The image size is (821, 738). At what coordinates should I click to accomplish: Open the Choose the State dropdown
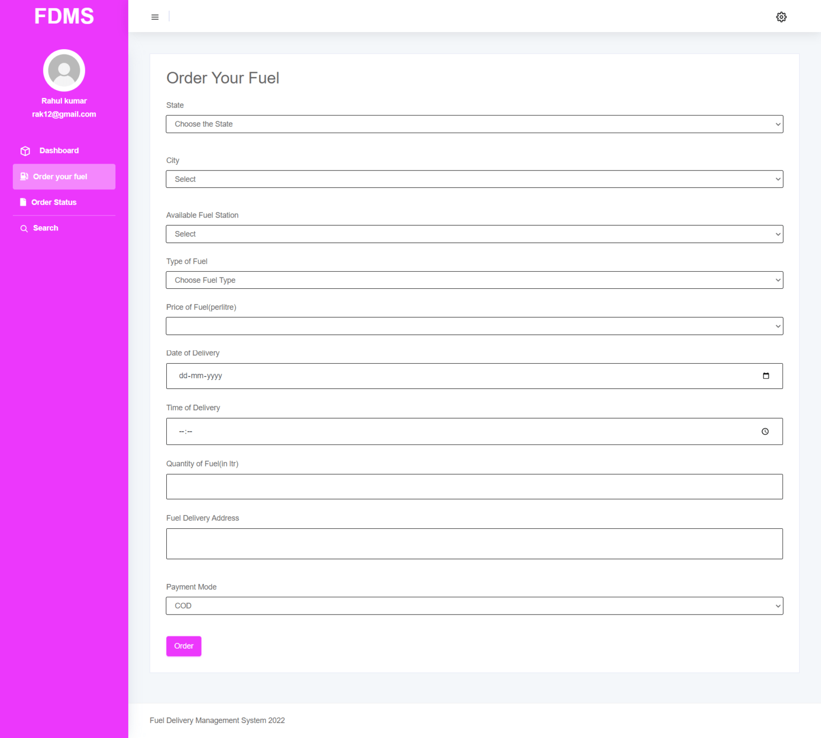pyautogui.click(x=474, y=124)
